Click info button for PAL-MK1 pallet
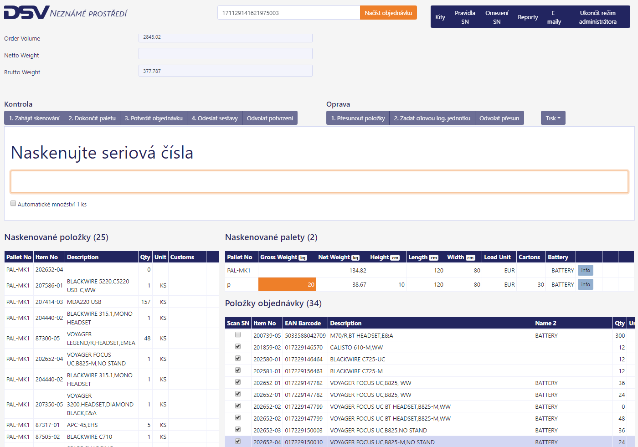Image resolution: width=638 pixels, height=447 pixels. (585, 270)
